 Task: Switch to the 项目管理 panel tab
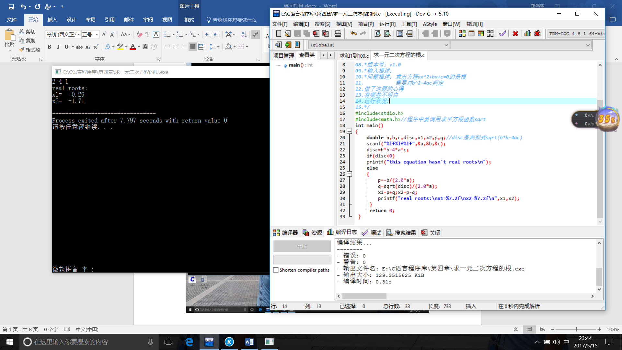tap(283, 55)
